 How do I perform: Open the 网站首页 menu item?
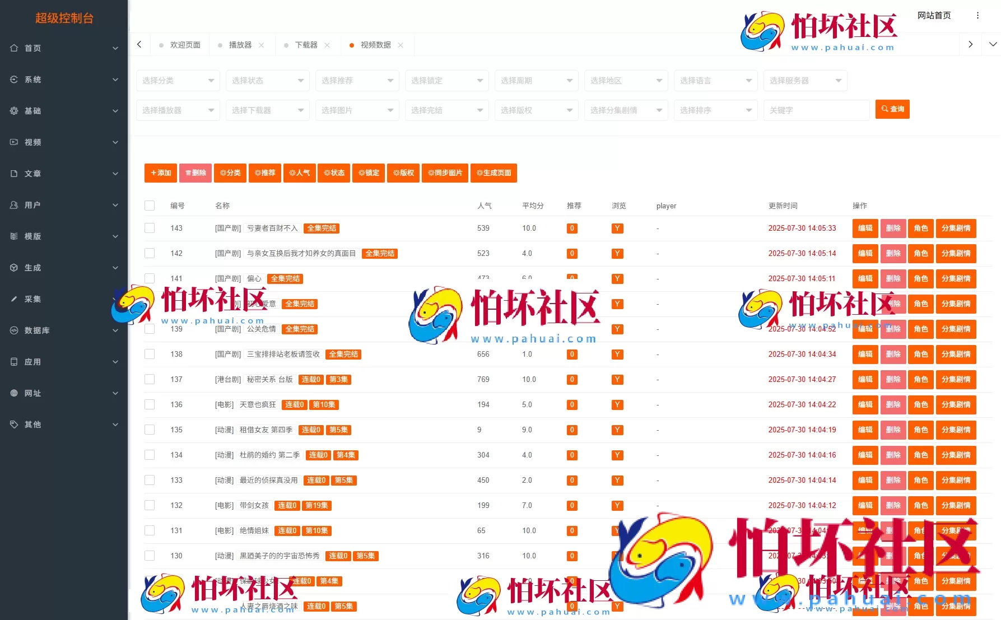[x=933, y=16]
